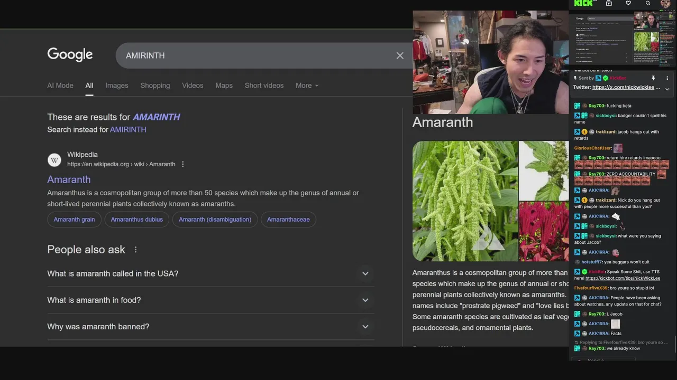Click GloriousChatUser name in chat

coord(593,148)
